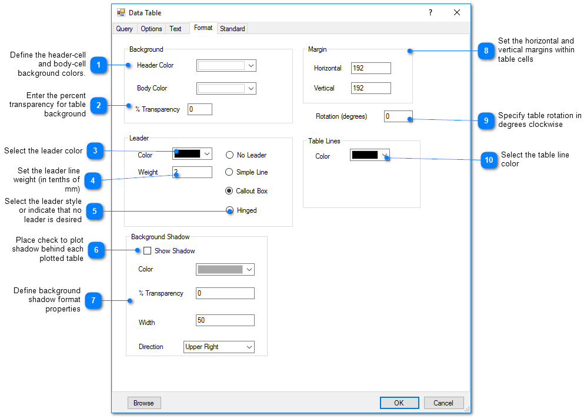Click the Browse button

pyautogui.click(x=144, y=403)
